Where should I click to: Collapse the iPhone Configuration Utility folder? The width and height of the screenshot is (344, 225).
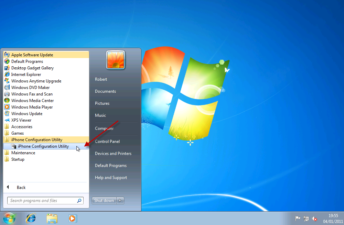point(36,140)
